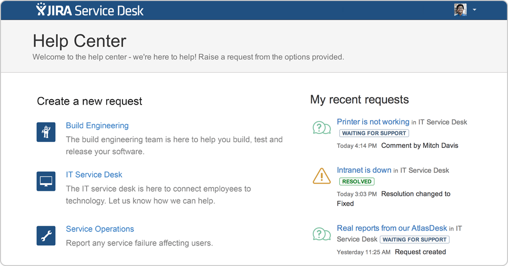508x266 pixels.
Task: Click the JIRA Service Desk logo
Action: (90, 10)
